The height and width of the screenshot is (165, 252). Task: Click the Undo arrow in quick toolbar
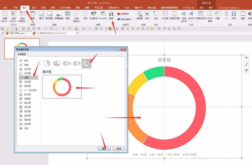(x=39, y=29)
